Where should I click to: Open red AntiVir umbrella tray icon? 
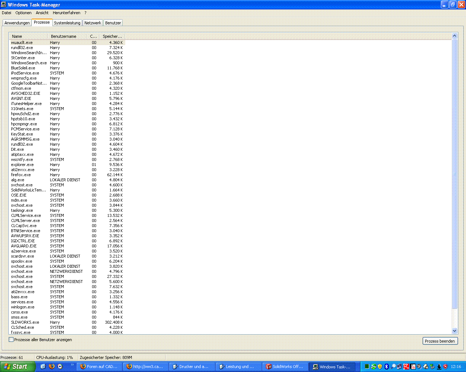(x=406, y=367)
